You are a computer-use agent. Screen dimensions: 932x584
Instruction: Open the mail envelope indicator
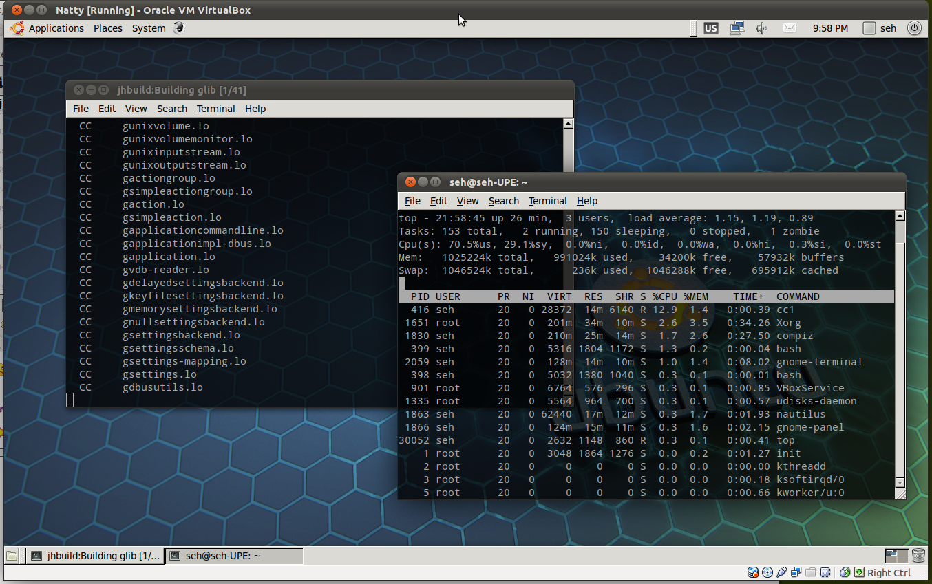tap(789, 28)
